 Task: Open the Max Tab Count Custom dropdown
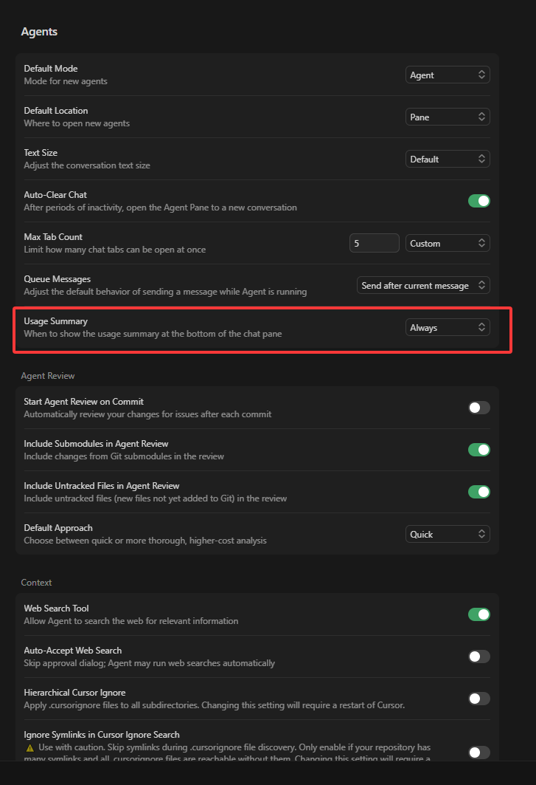click(448, 243)
